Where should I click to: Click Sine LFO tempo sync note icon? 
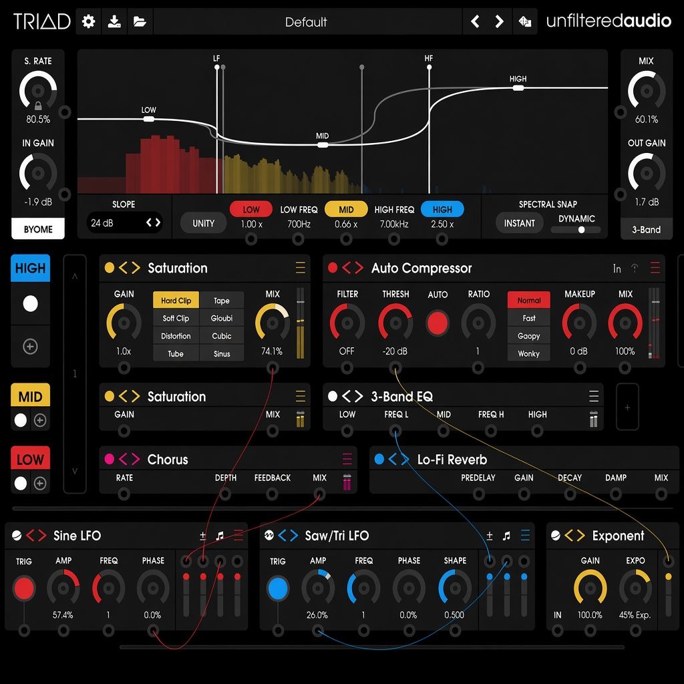pos(220,536)
